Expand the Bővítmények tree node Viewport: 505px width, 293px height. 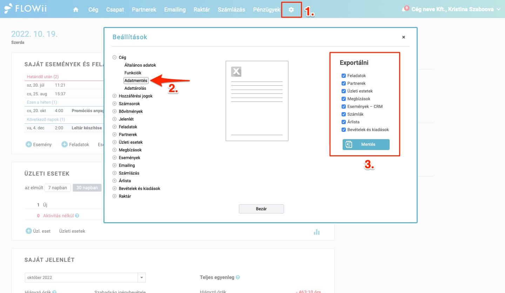tap(114, 111)
